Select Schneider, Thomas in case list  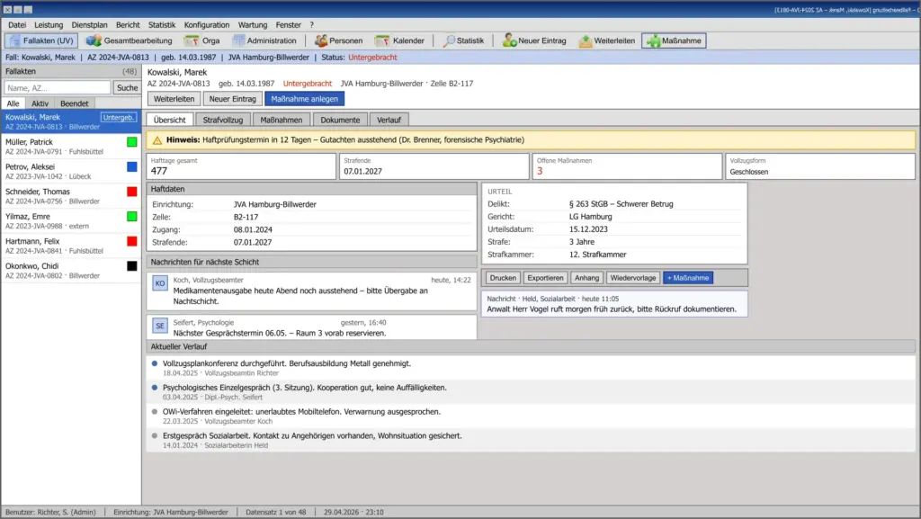pyautogui.click(x=71, y=196)
